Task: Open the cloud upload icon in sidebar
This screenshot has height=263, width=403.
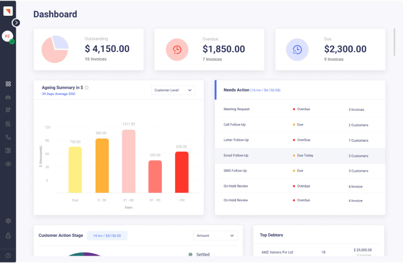Action: click(8, 164)
